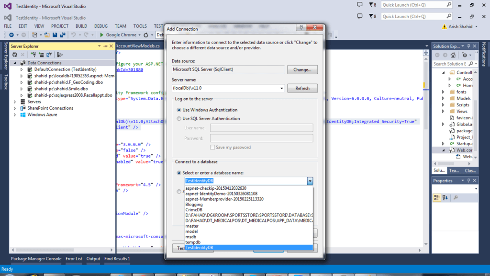The image size is (490, 276).
Task: Click the Refresh Browser icon beside Google Chrome
Action: pyautogui.click(x=146, y=34)
